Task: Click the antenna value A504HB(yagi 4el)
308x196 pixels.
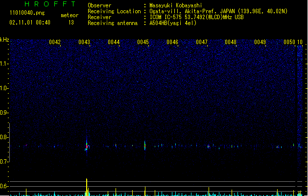Action: point(173,23)
